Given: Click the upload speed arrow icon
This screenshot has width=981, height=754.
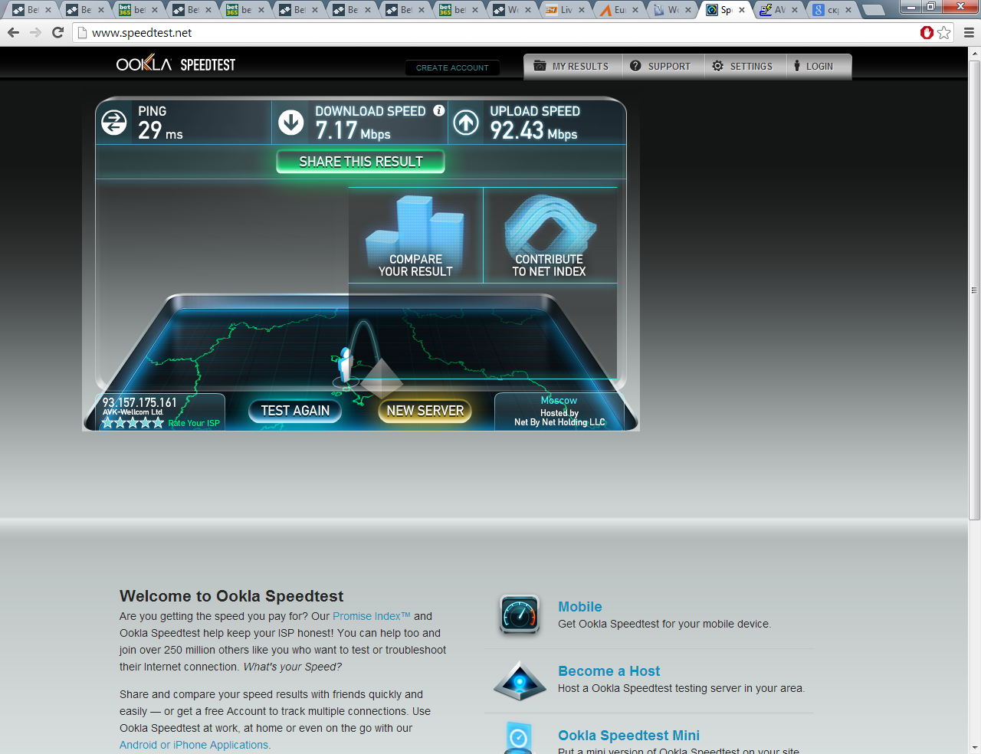Looking at the screenshot, I should (x=466, y=123).
